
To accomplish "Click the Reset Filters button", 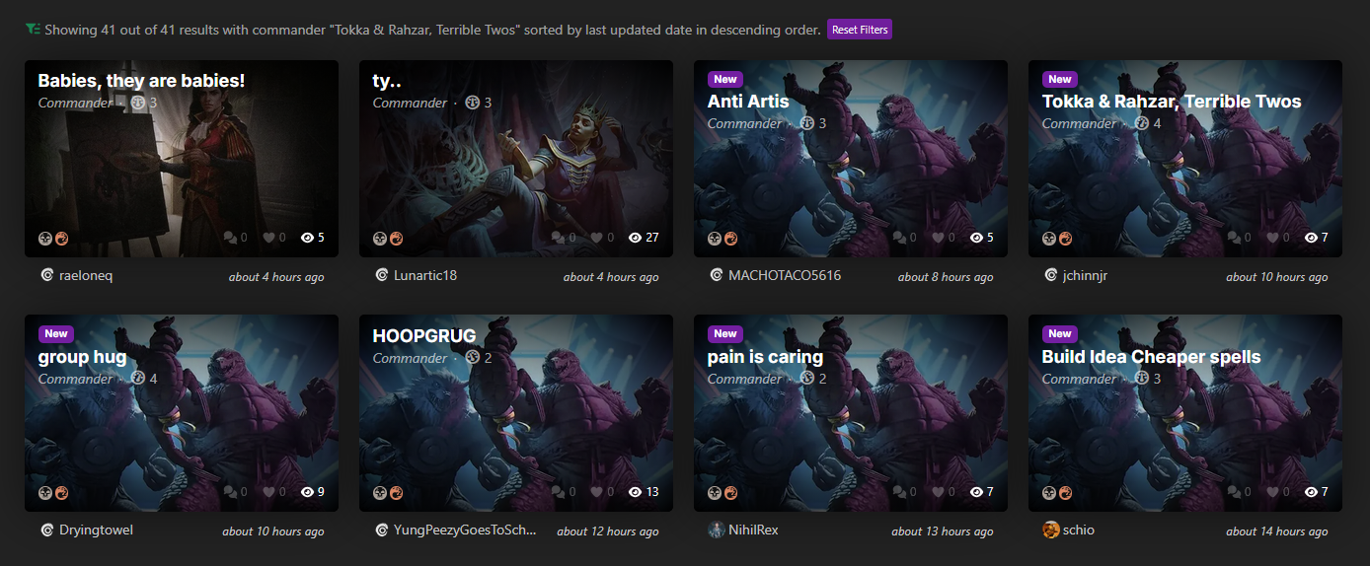I will coord(860,30).
